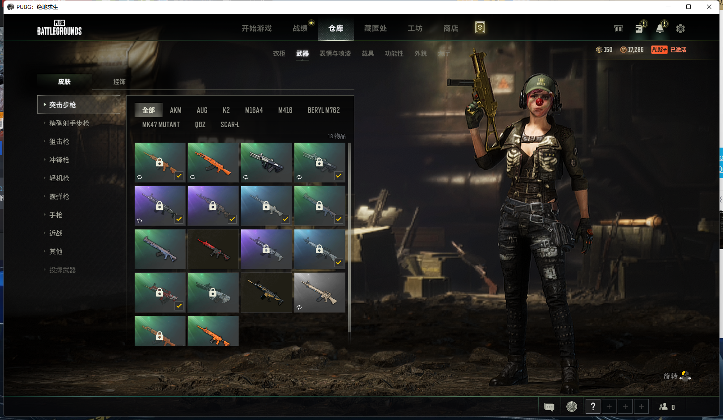Click the cycle icon on top-row third skin
Image resolution: width=723 pixels, height=420 pixels.
click(246, 177)
